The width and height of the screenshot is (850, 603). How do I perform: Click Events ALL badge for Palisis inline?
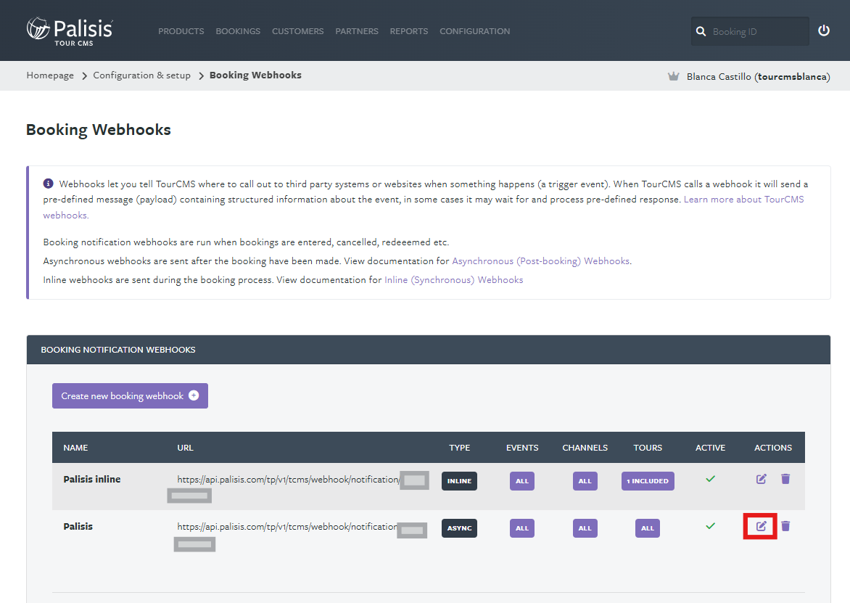[x=522, y=481]
